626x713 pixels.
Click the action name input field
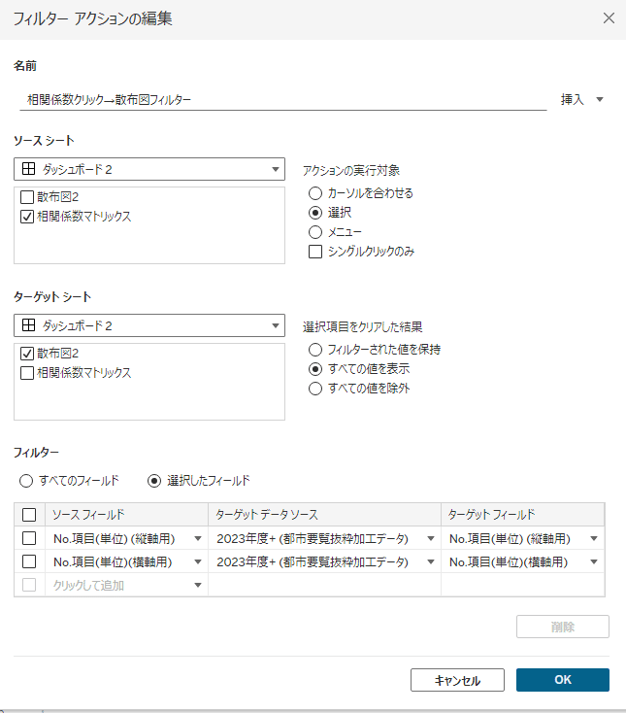point(282,100)
